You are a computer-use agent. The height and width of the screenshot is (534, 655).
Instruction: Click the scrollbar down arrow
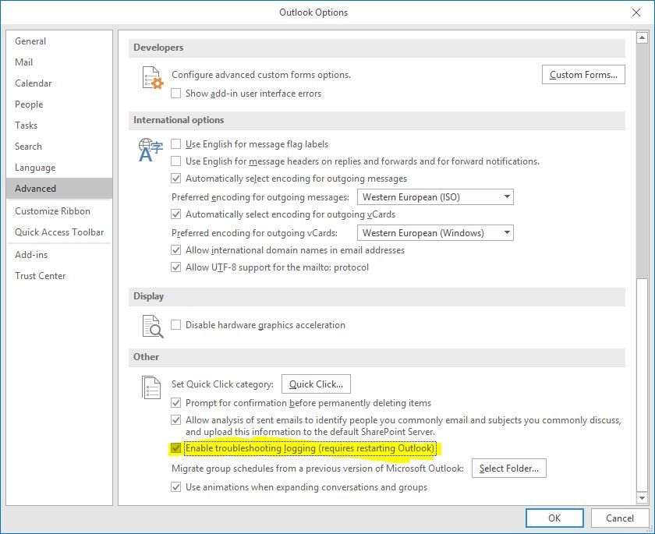tap(642, 497)
